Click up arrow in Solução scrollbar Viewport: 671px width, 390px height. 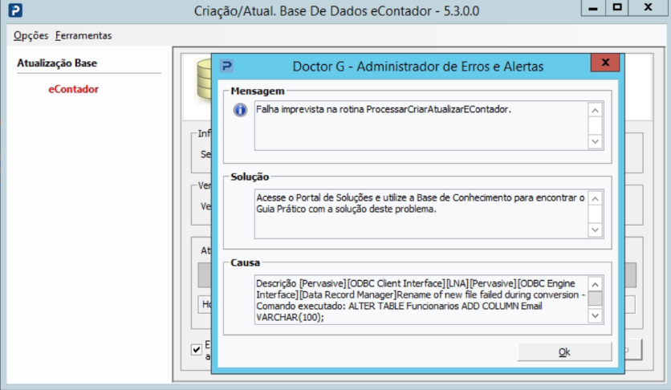click(x=595, y=199)
